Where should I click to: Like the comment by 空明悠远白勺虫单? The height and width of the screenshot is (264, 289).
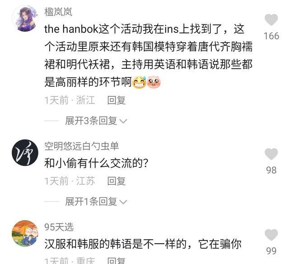(271, 154)
